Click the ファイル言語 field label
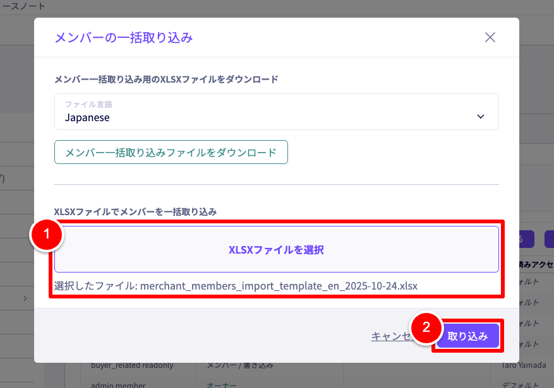 (88, 104)
